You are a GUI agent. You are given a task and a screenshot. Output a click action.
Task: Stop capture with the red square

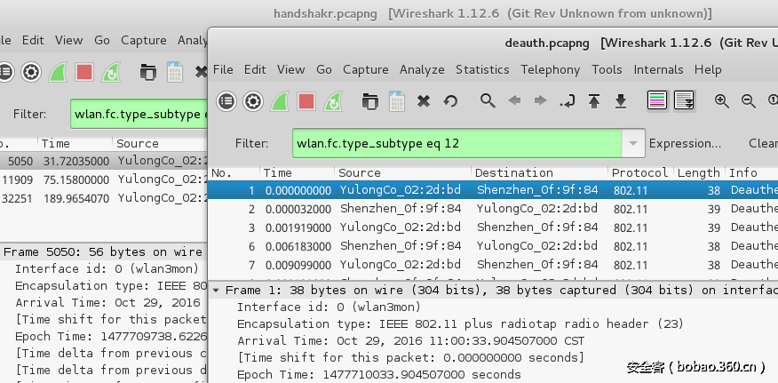(306, 101)
